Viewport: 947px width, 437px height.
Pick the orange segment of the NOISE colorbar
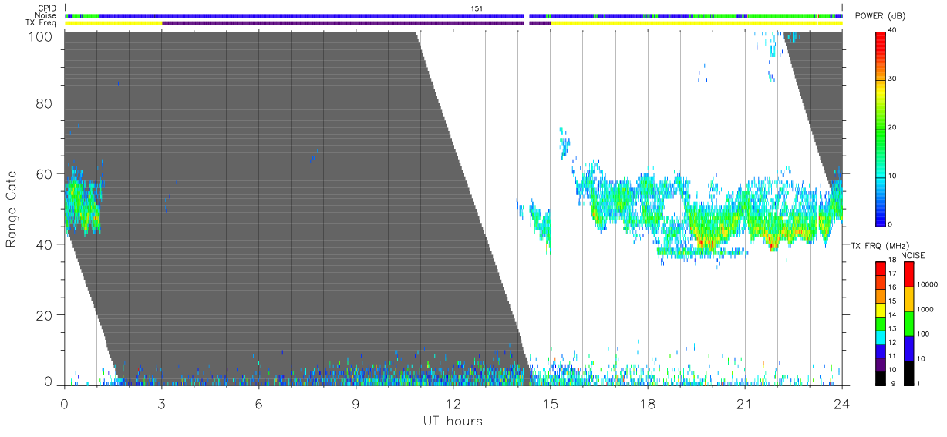coord(908,298)
